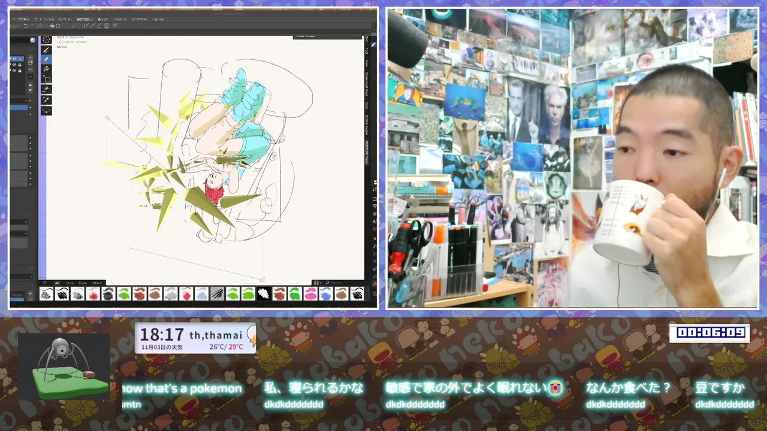Click chat message '私、寝られるかな'
The height and width of the screenshot is (431, 767).
coord(313,388)
